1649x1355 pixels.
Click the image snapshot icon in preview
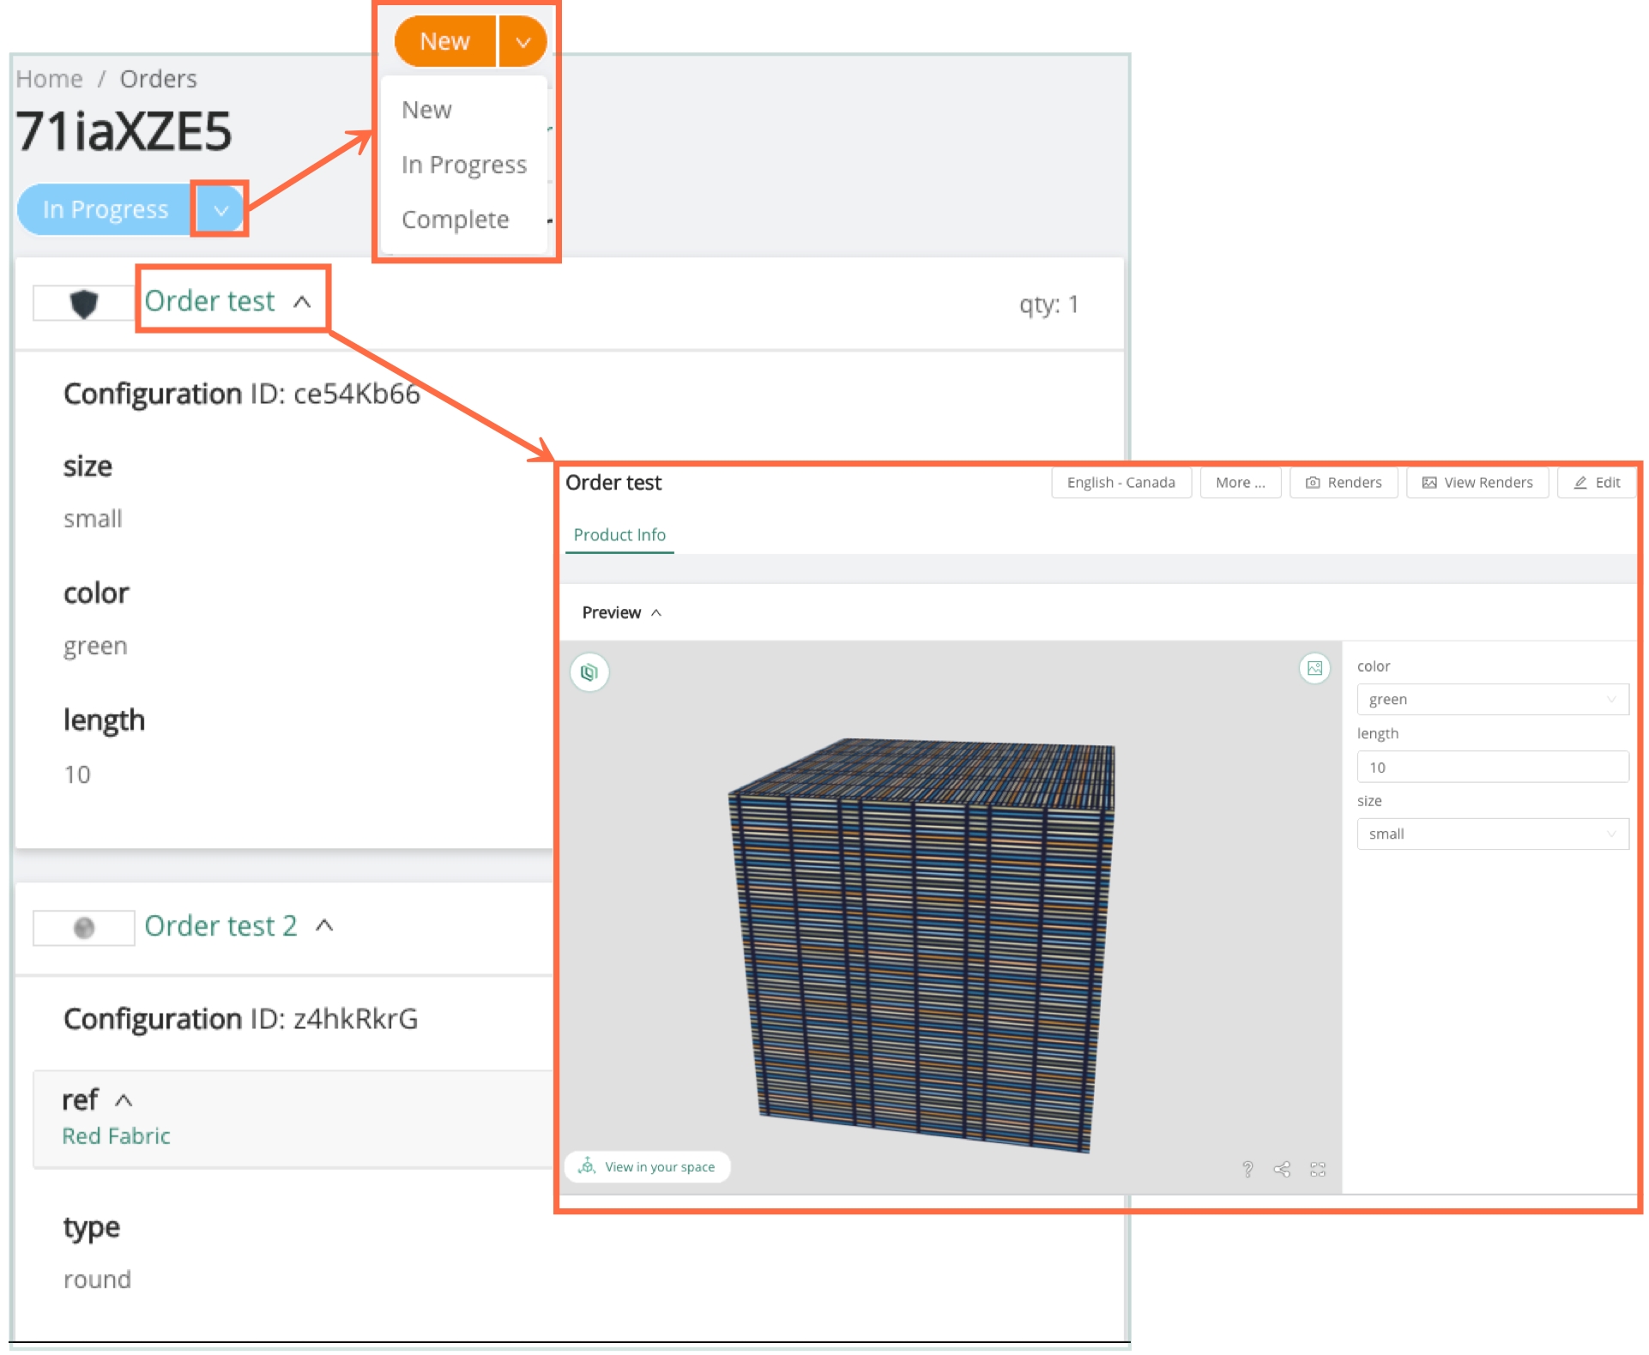[1314, 668]
